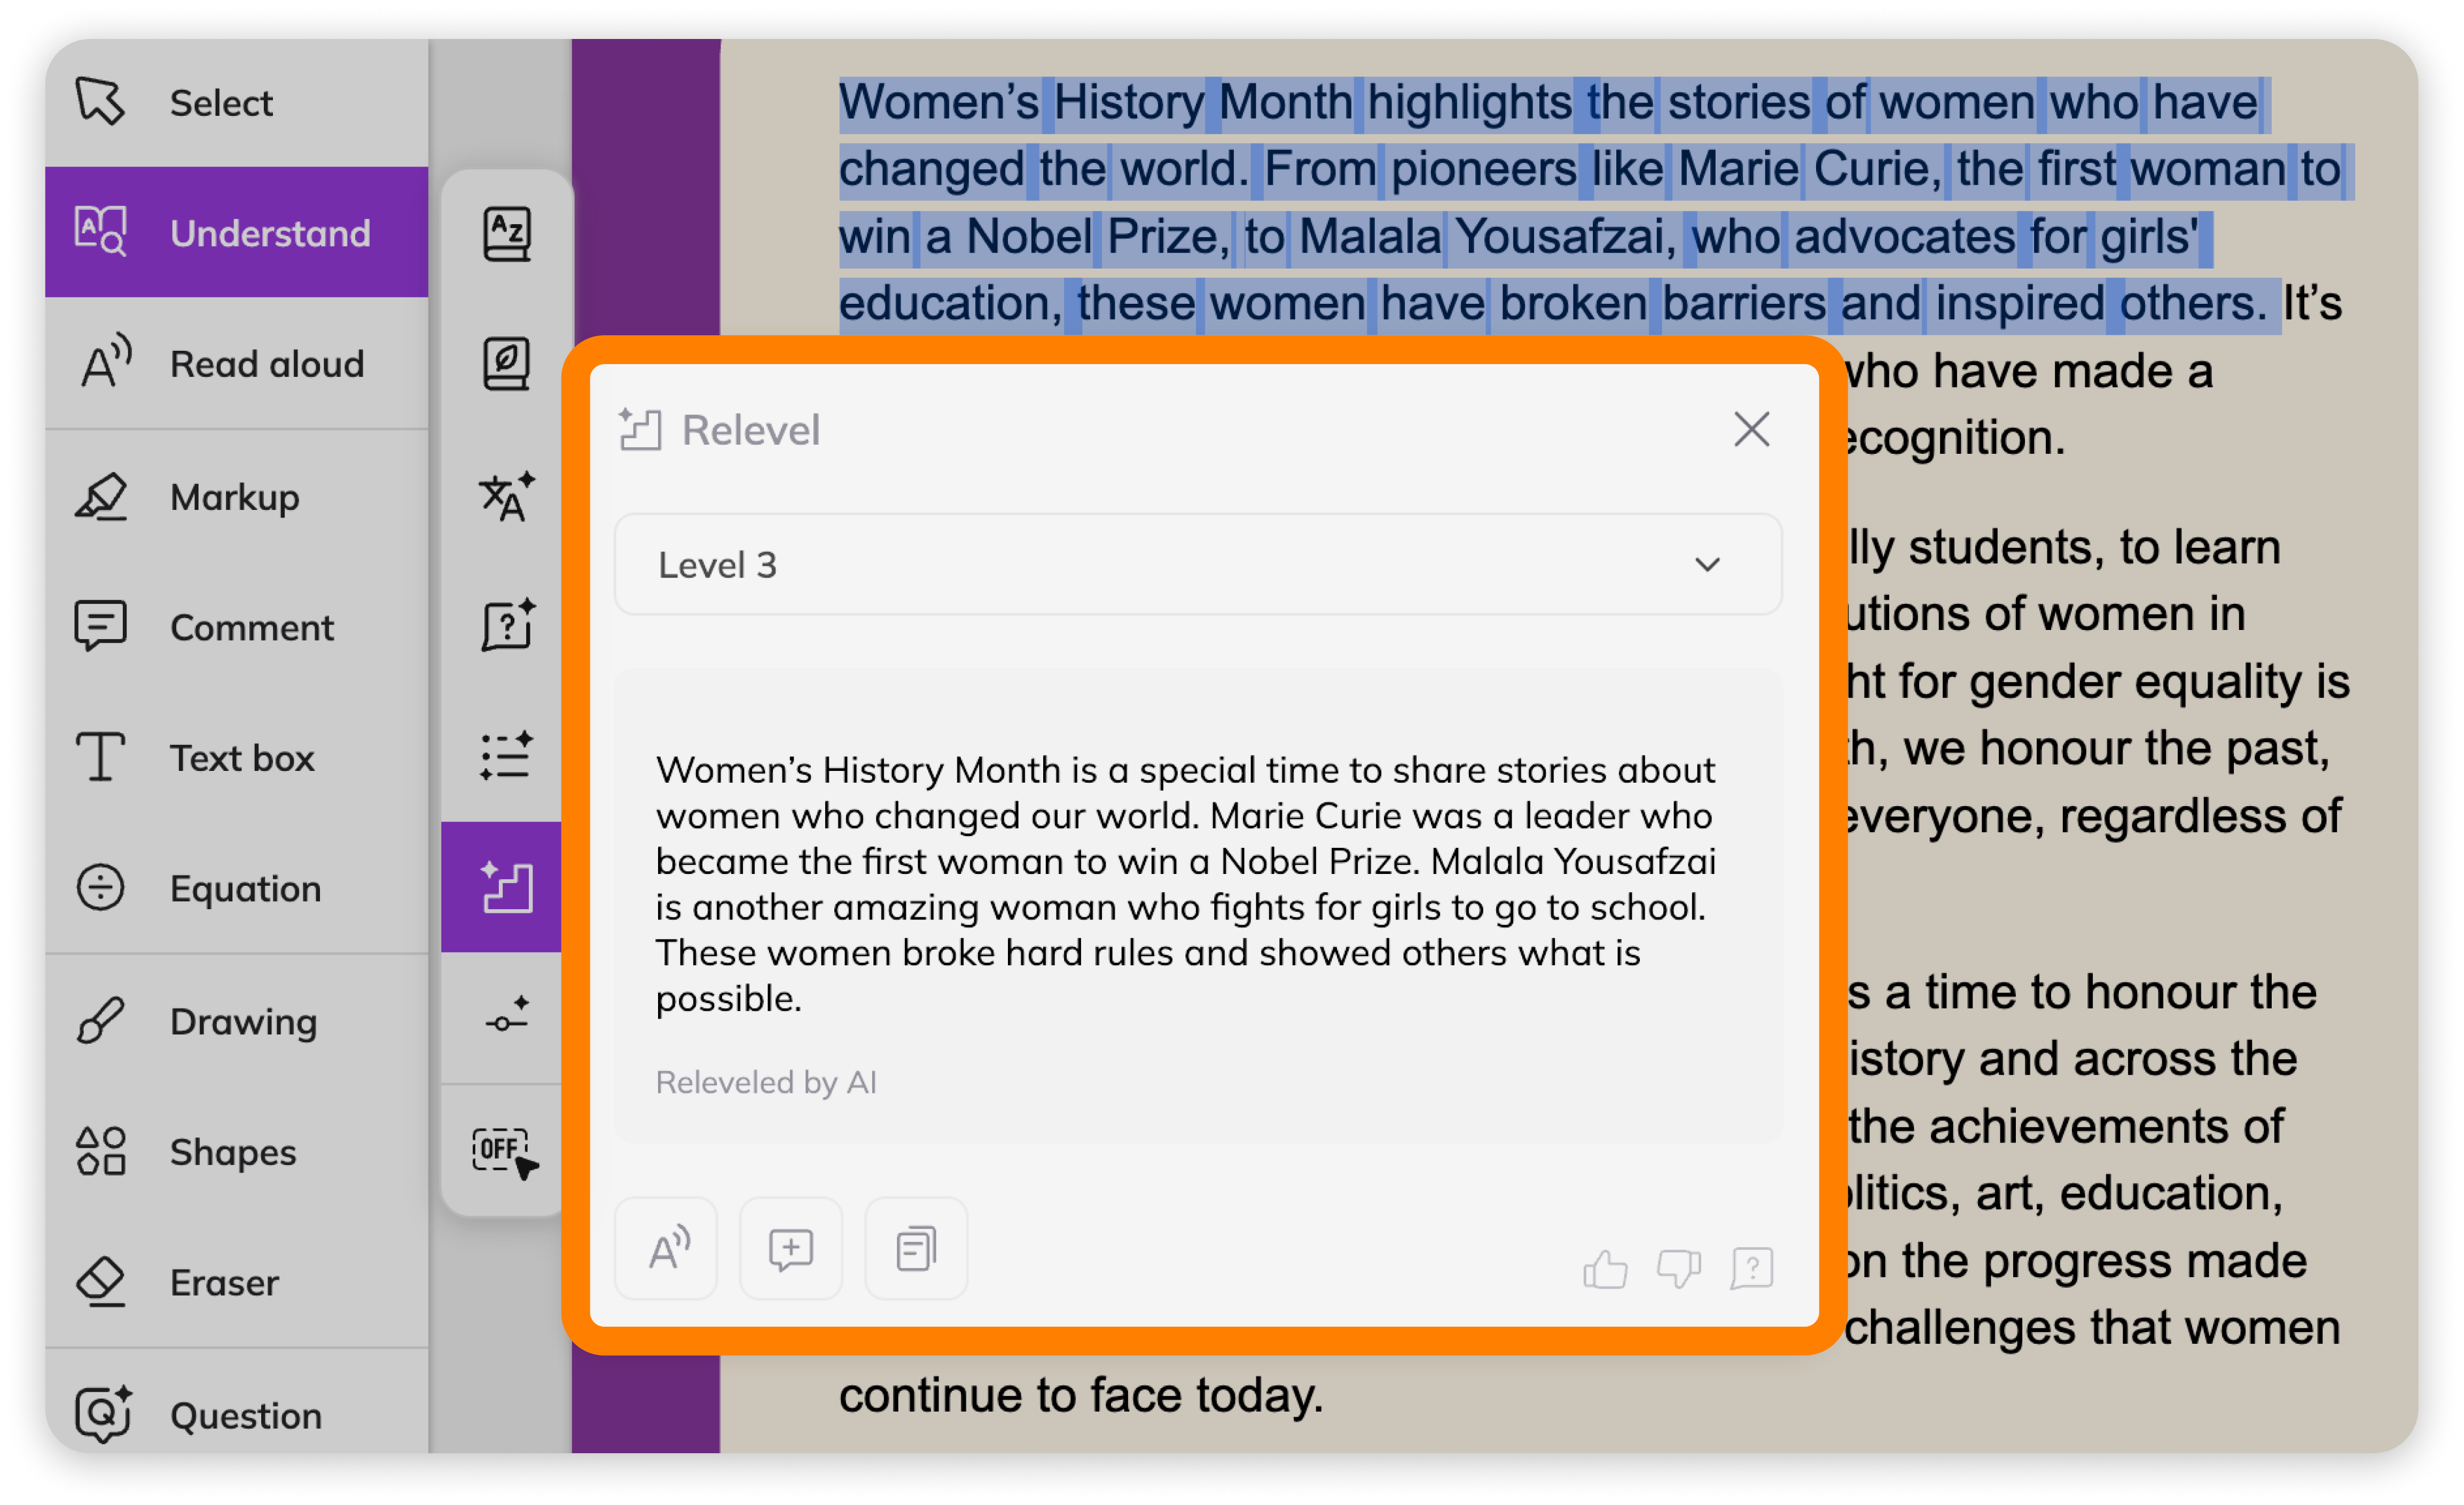The height and width of the screenshot is (1505, 2464).
Task: Click the feedback help question icon
Action: click(x=1752, y=1269)
